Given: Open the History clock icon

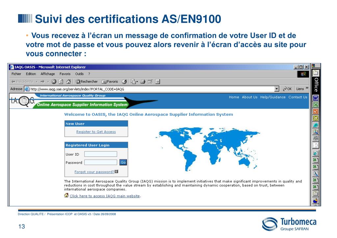Looking at the screenshot, I should (124, 82).
